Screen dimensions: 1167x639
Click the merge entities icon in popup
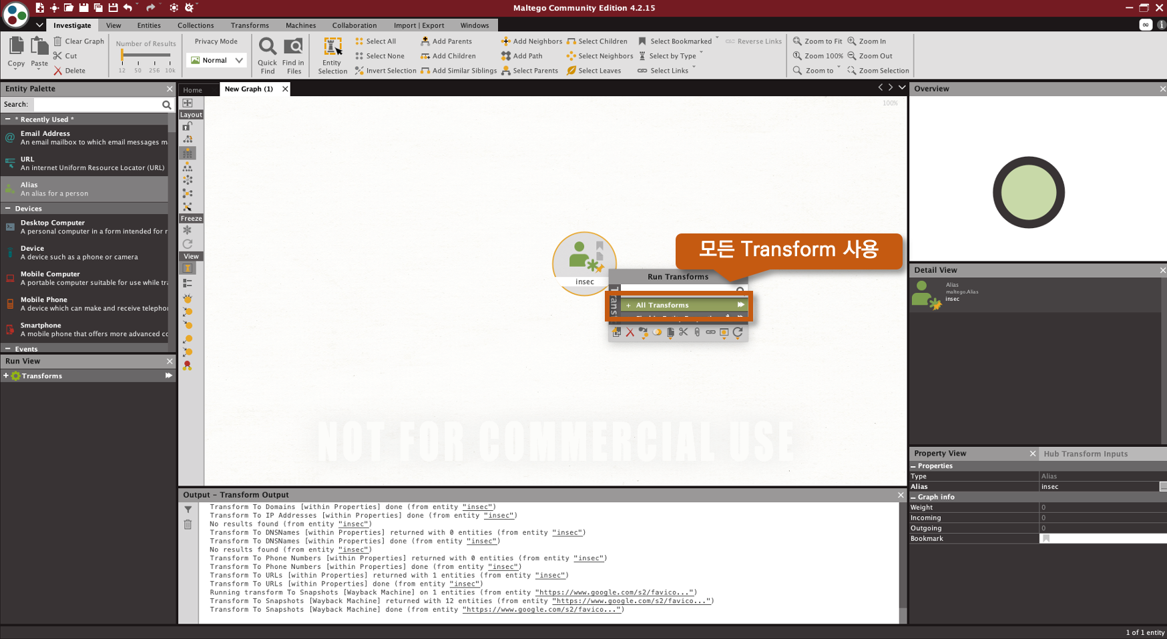point(657,332)
